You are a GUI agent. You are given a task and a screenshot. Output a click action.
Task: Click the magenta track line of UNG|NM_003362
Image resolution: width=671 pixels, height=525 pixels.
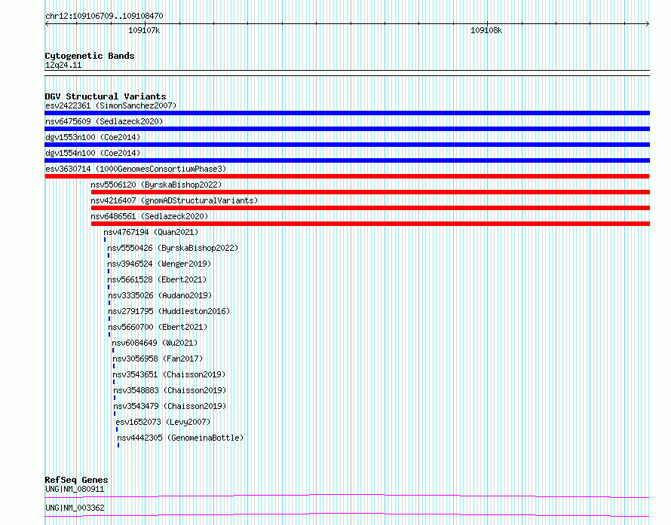(x=347, y=514)
